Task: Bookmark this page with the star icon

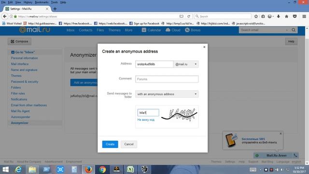Action: 256,16
